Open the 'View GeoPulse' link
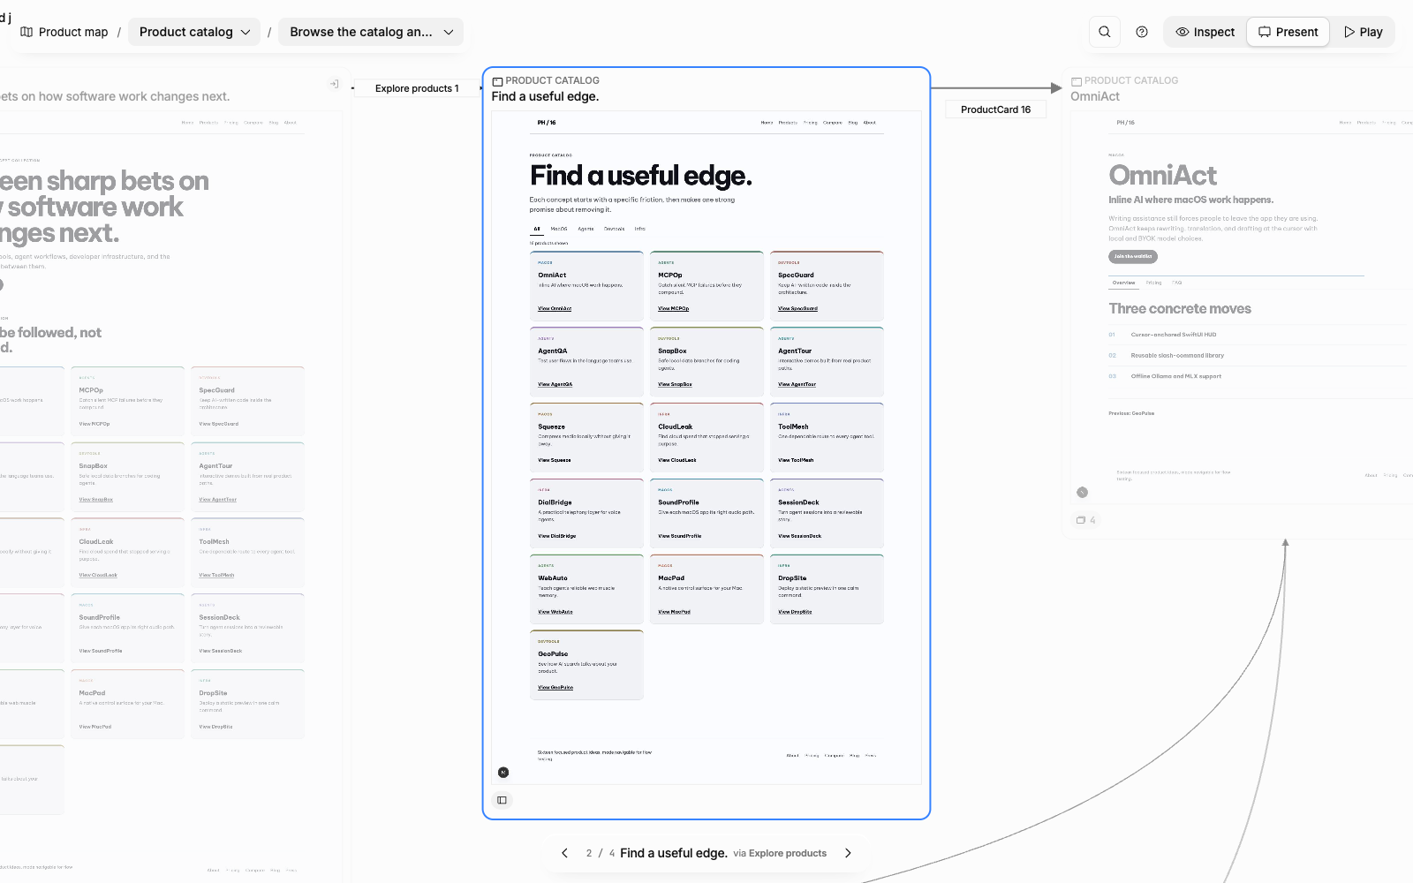This screenshot has height=883, width=1413. click(x=555, y=687)
